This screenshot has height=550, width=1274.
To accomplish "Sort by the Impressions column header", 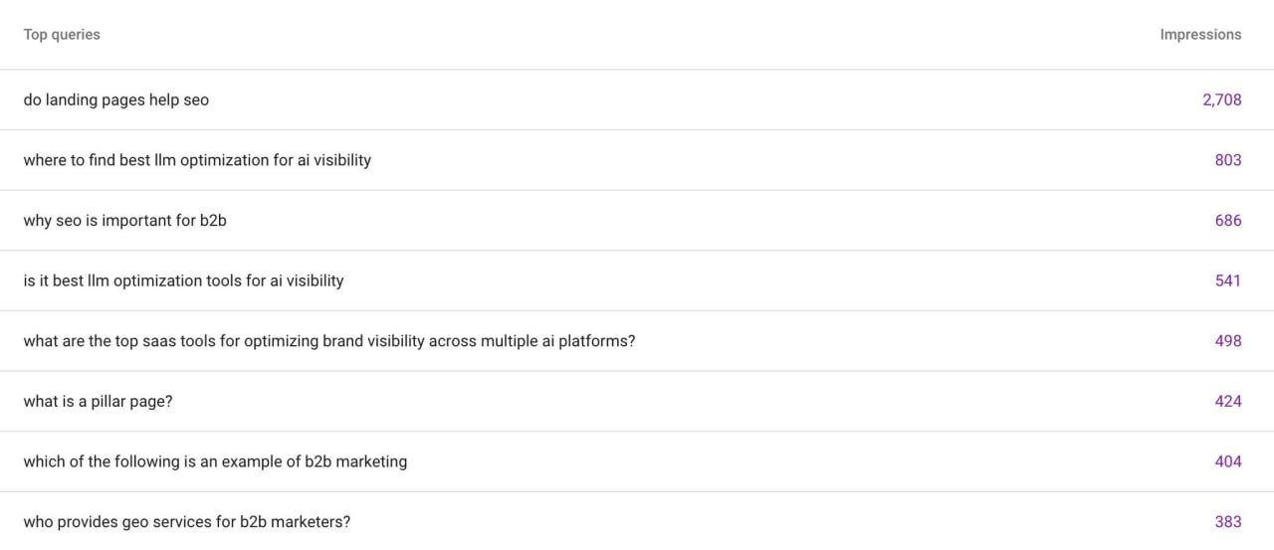I will pos(1200,35).
